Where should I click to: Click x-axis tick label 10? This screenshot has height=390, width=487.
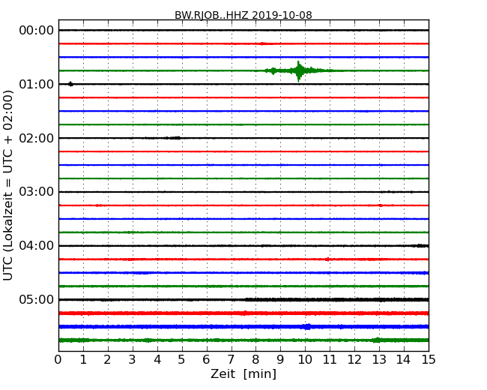(x=305, y=360)
